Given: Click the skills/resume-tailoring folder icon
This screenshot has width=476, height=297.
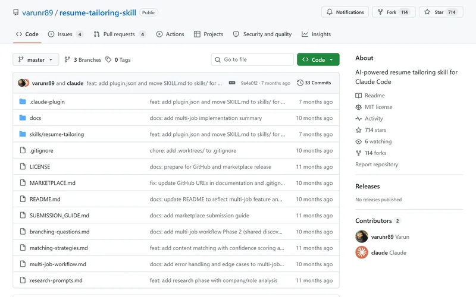Looking at the screenshot, I should 23,134.
